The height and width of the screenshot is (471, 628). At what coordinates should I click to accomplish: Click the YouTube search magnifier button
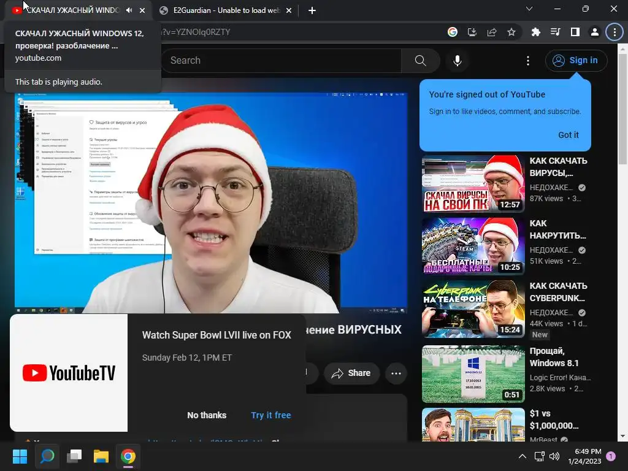tap(421, 61)
